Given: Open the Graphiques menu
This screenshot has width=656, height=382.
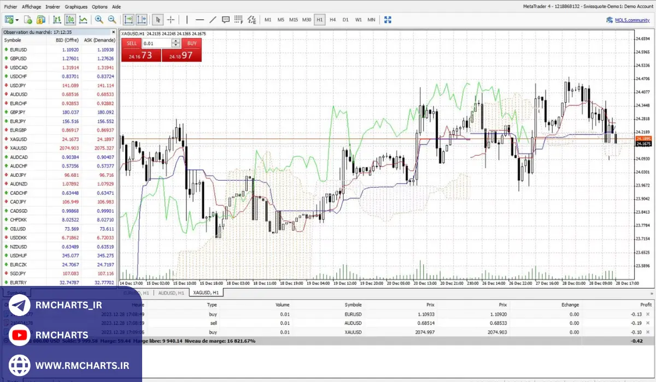Looking at the screenshot, I should click(x=75, y=7).
